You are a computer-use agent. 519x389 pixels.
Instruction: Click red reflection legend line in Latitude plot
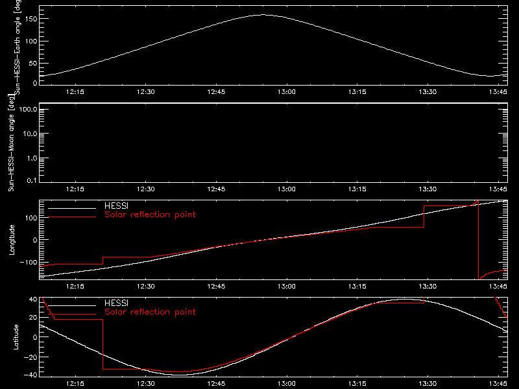[72, 314]
